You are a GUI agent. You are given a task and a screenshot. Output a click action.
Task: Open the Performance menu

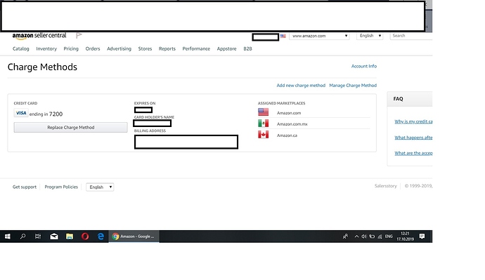pos(196,49)
